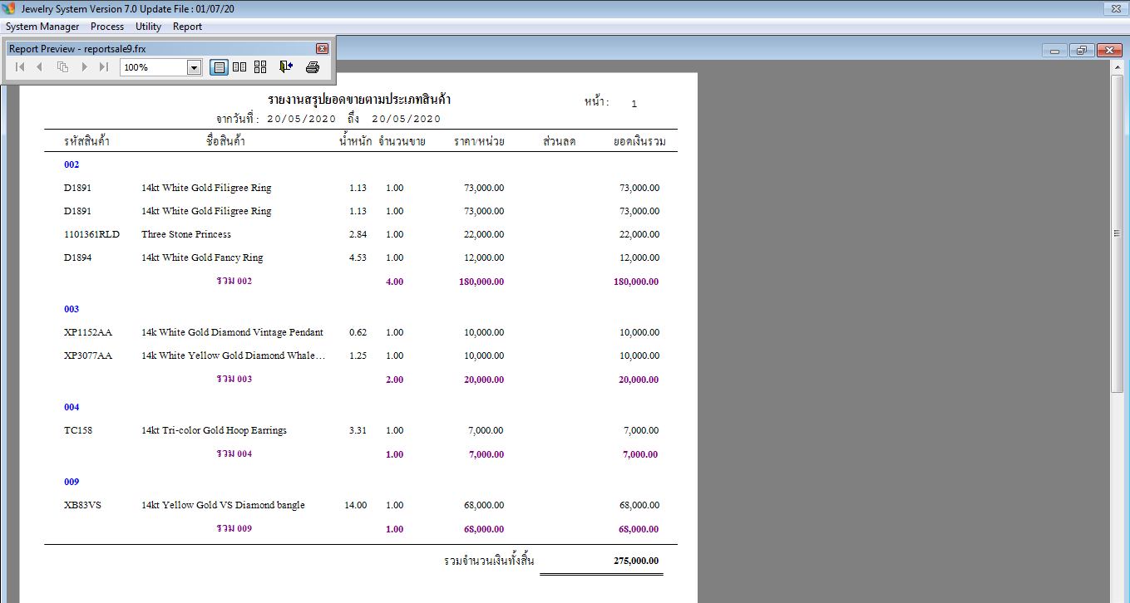Click Jewelry System app icon in title bar
Image resolution: width=1130 pixels, height=603 pixels.
coord(9,8)
